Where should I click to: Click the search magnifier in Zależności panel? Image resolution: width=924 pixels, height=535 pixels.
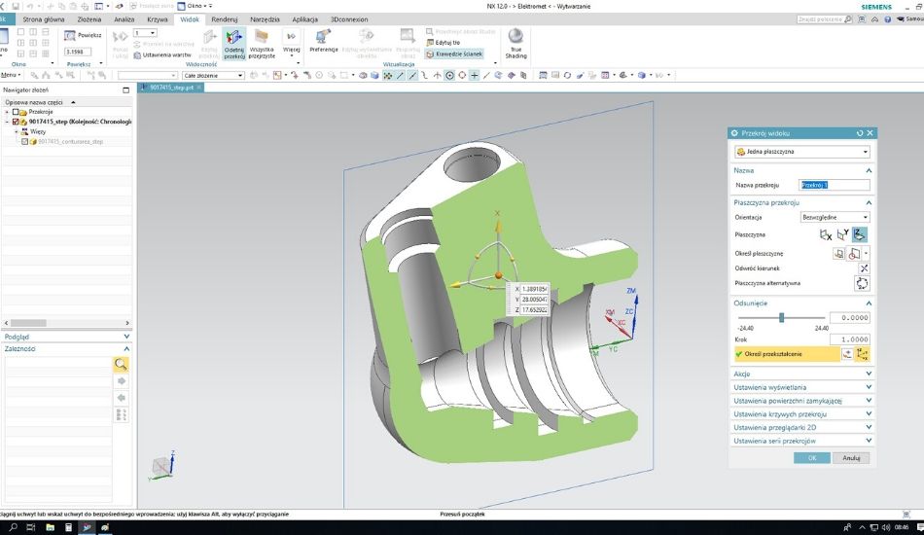point(121,364)
